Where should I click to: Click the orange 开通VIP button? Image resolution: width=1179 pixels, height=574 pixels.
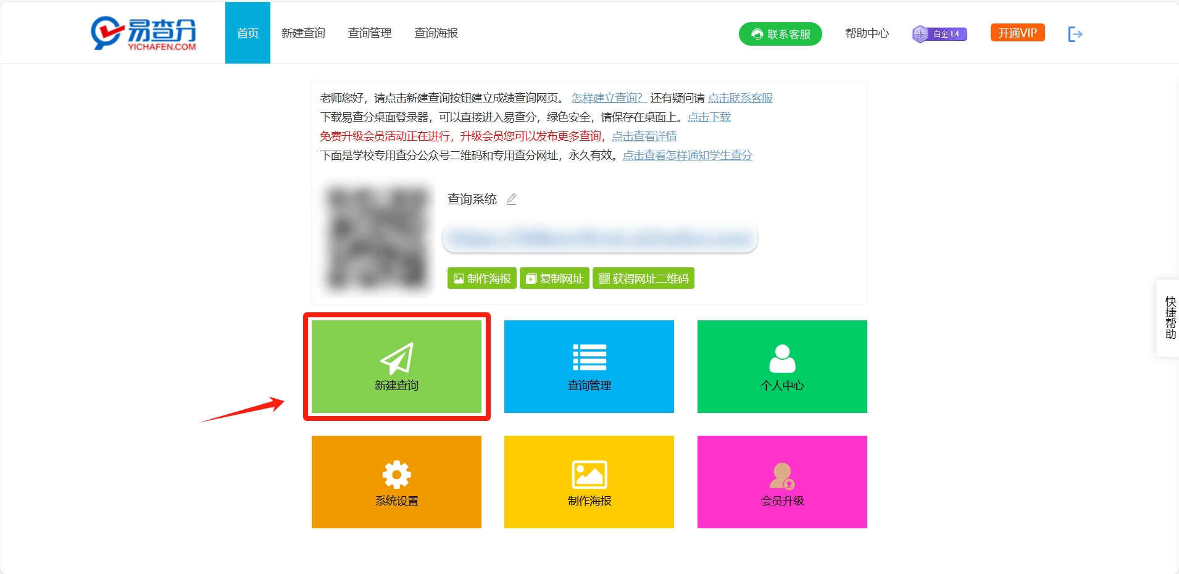(1017, 33)
